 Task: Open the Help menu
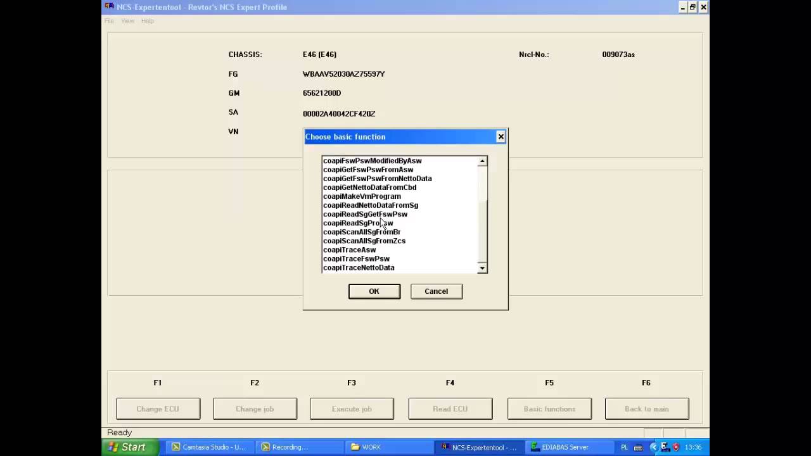click(x=147, y=21)
